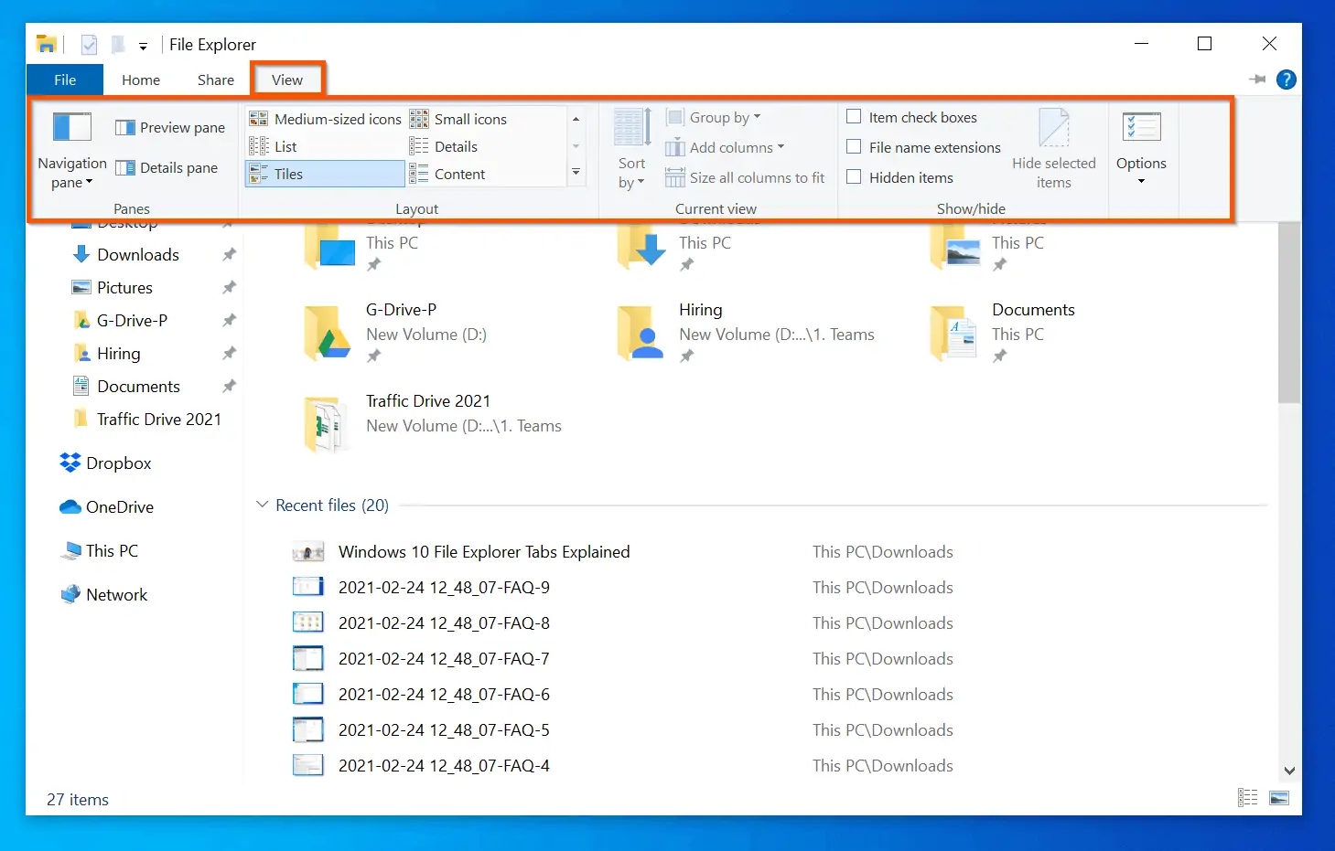1335x851 pixels.
Task: Open Dropbox in the navigation pane
Action: click(118, 463)
